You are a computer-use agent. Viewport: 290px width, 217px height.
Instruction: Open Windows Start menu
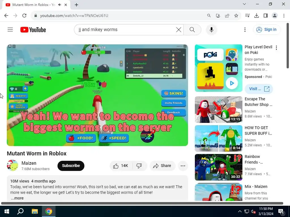pyautogui.click(x=7, y=211)
